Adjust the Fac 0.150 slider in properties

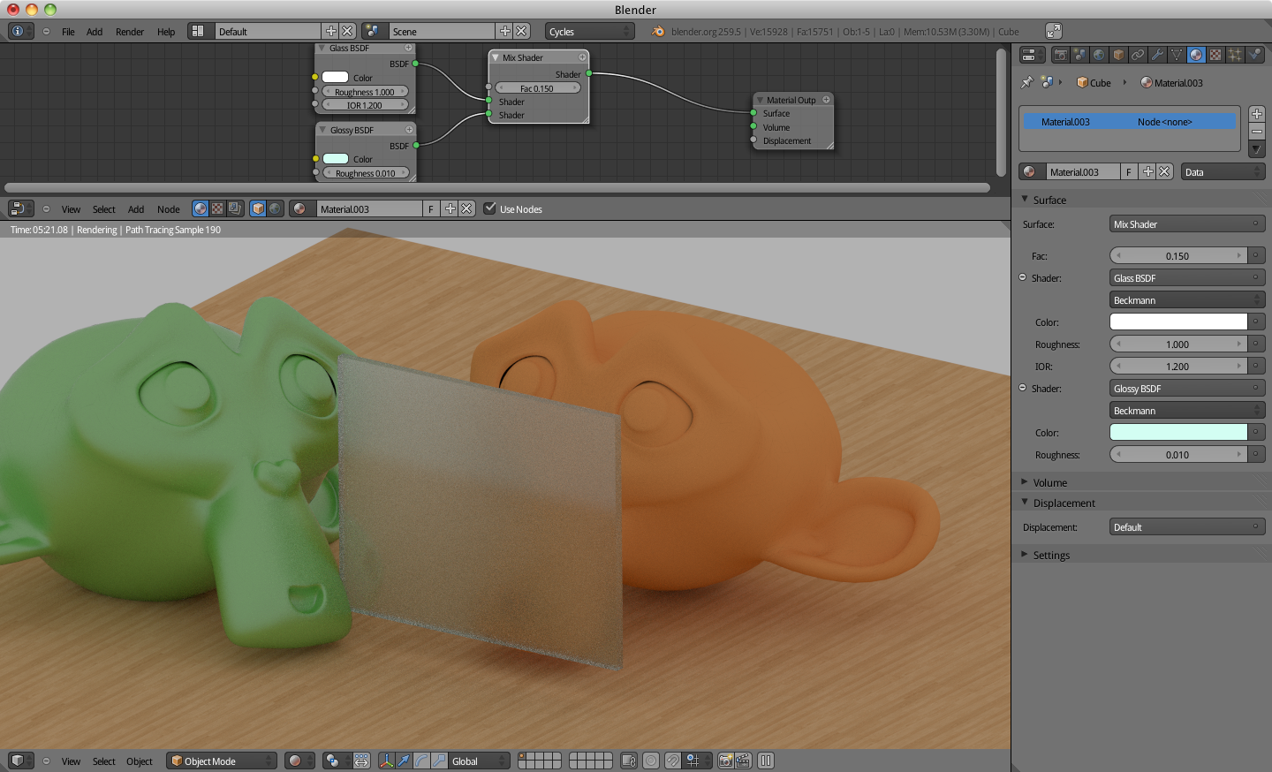coord(1178,256)
